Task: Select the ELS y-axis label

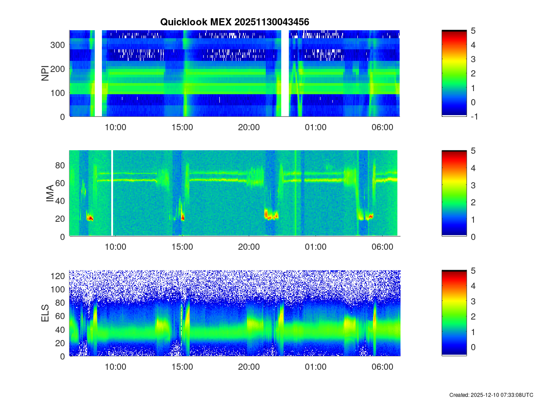Action: point(45,313)
